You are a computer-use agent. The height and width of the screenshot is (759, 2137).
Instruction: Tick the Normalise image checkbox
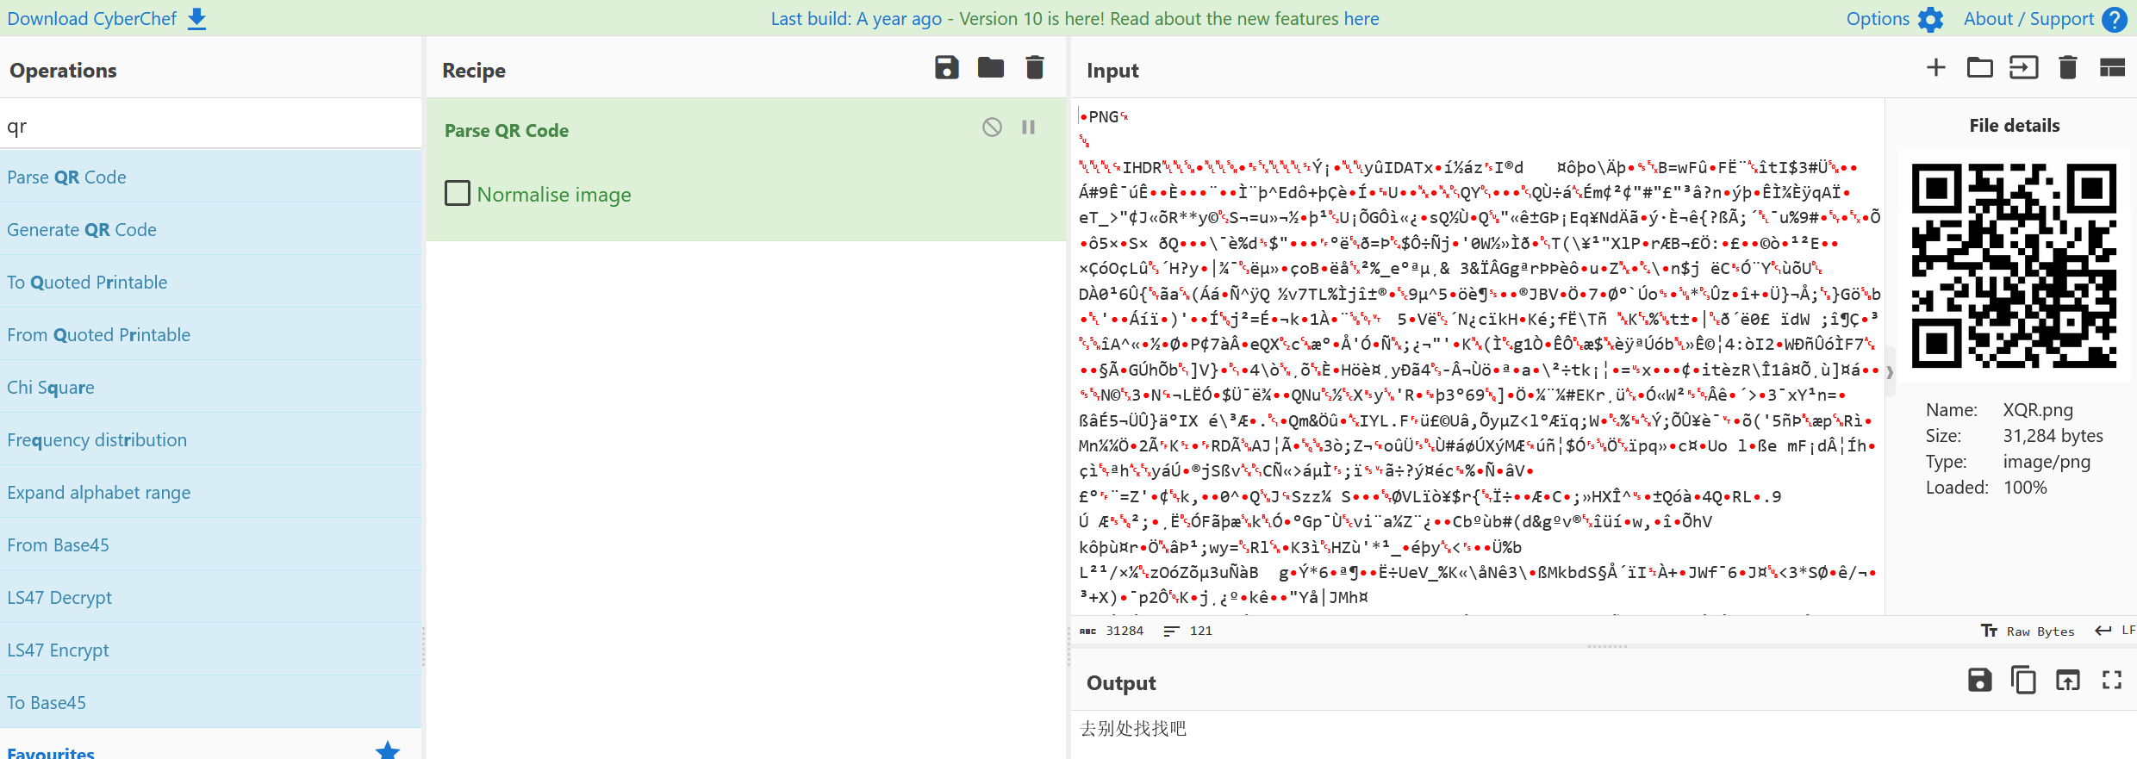click(458, 193)
